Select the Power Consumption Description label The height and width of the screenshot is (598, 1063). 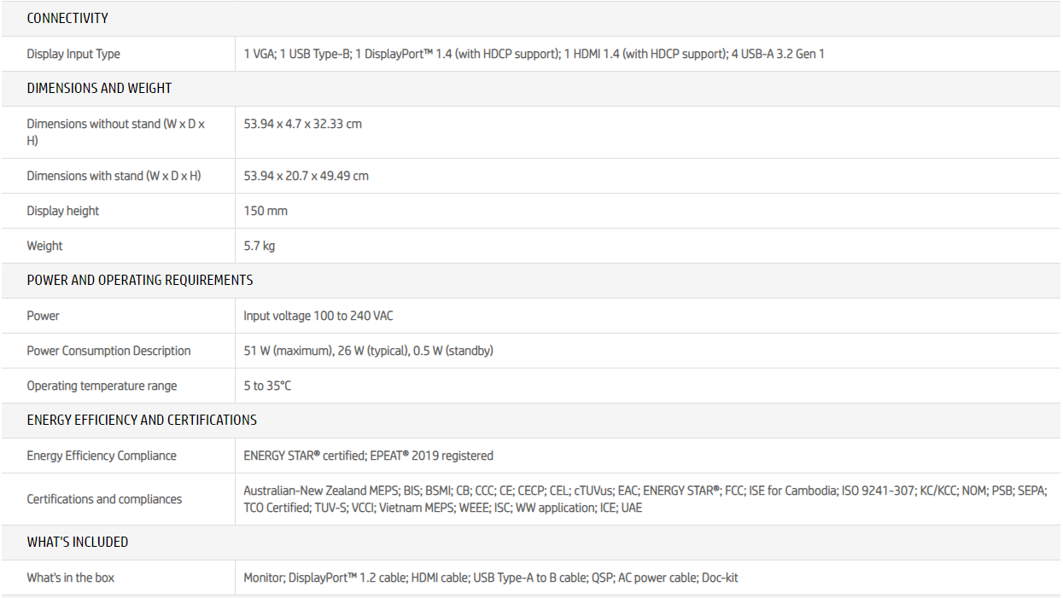click(x=108, y=351)
